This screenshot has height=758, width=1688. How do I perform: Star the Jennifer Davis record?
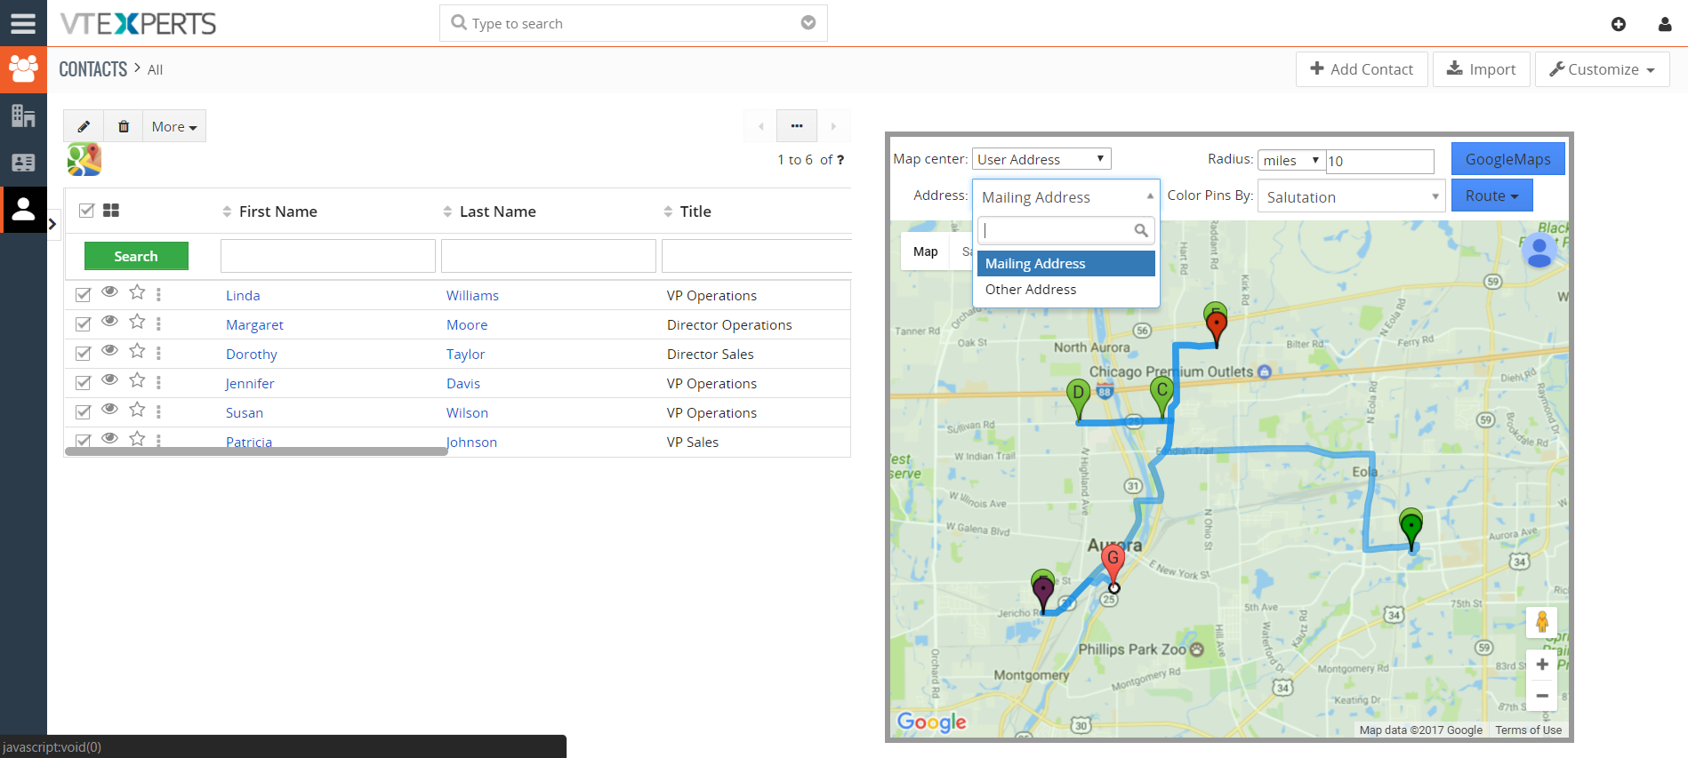point(137,380)
